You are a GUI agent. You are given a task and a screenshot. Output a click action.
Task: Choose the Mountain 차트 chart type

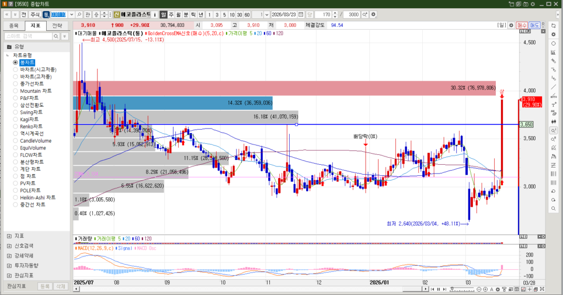point(15,91)
